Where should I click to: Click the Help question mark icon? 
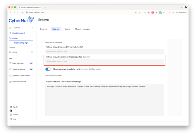click(x=11, y=119)
